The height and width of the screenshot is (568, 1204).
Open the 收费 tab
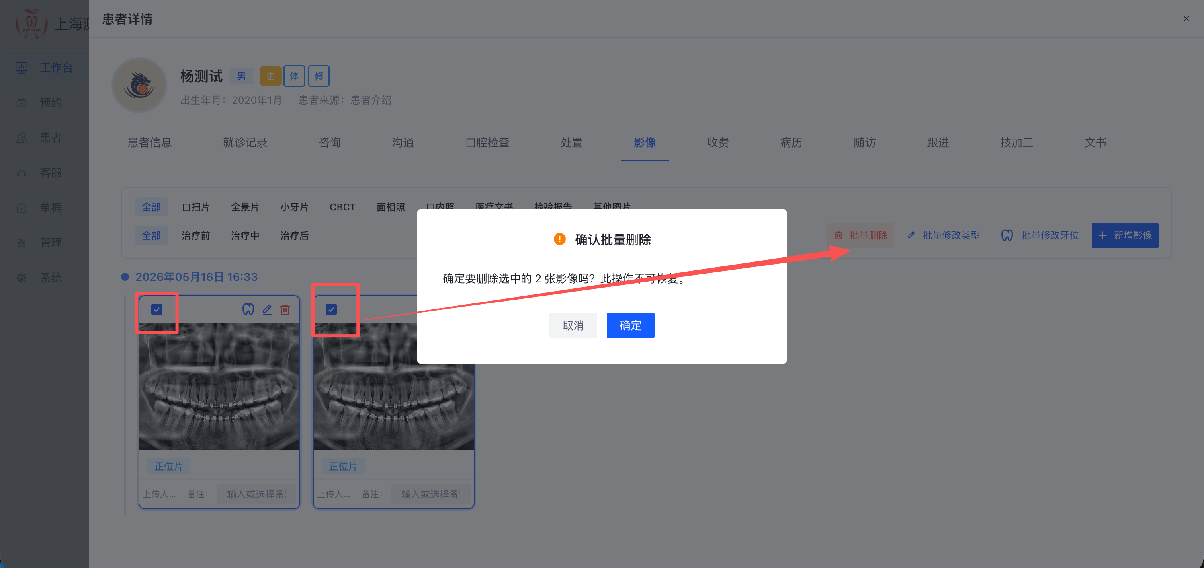[x=718, y=142]
